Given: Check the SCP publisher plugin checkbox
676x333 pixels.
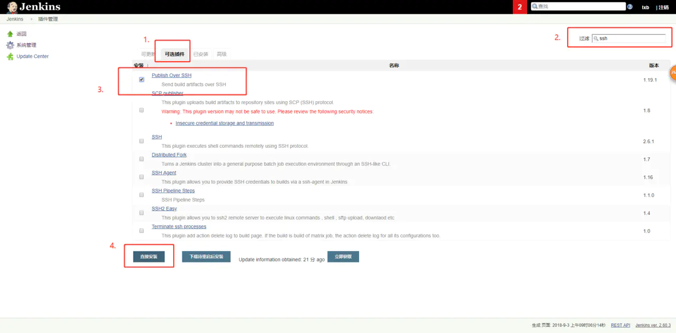Looking at the screenshot, I should (142, 110).
